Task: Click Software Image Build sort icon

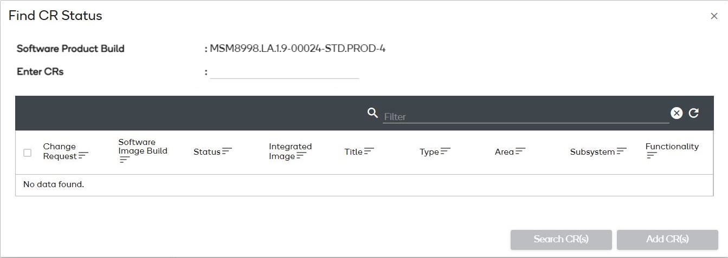Action: click(x=124, y=160)
